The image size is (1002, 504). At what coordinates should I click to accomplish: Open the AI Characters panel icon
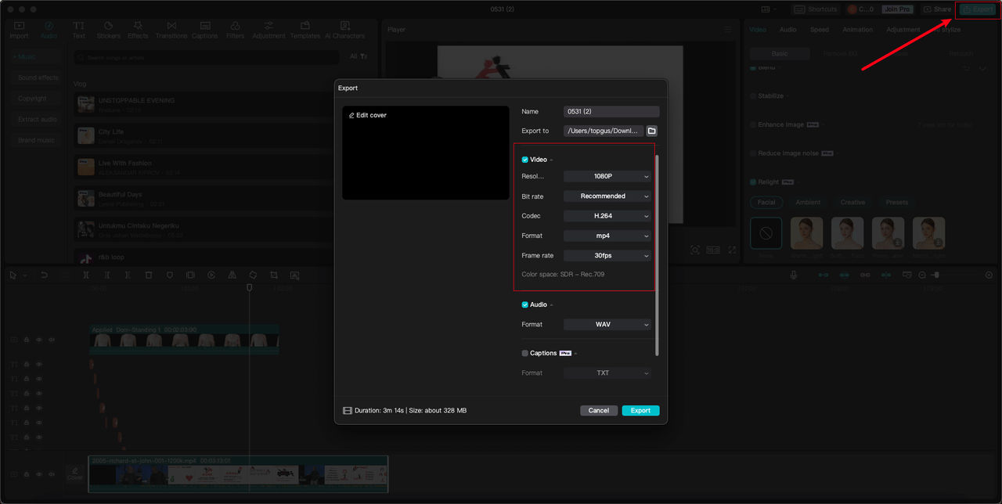[x=344, y=26]
